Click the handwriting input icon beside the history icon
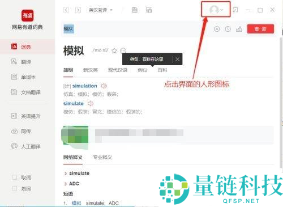 [x=239, y=29]
